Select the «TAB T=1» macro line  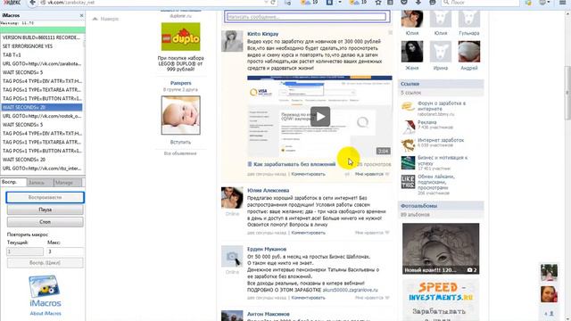(42, 55)
